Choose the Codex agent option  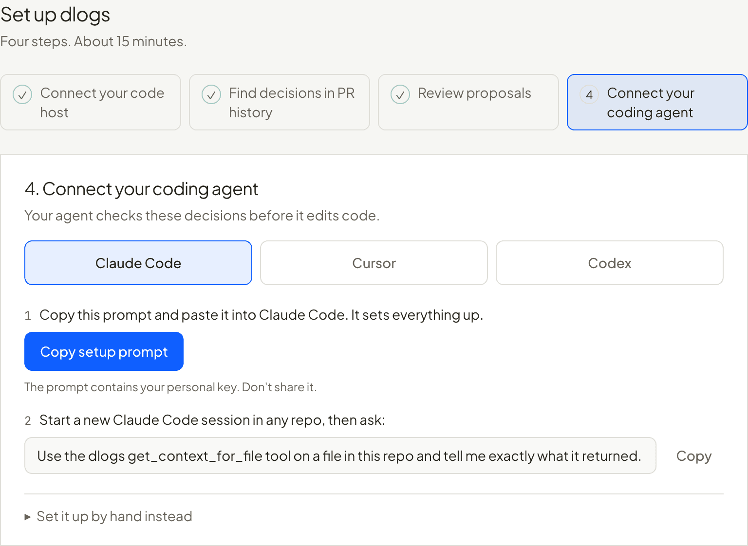coord(610,263)
